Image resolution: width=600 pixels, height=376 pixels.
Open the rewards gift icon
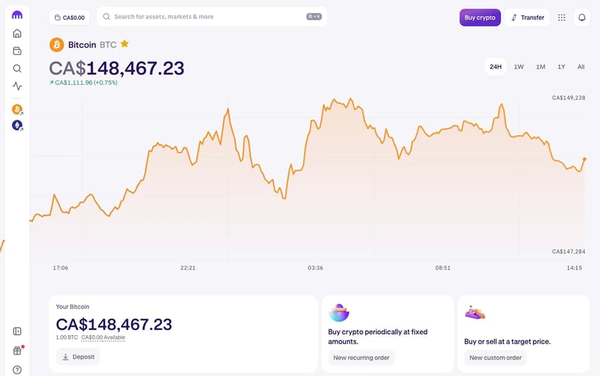click(17, 350)
